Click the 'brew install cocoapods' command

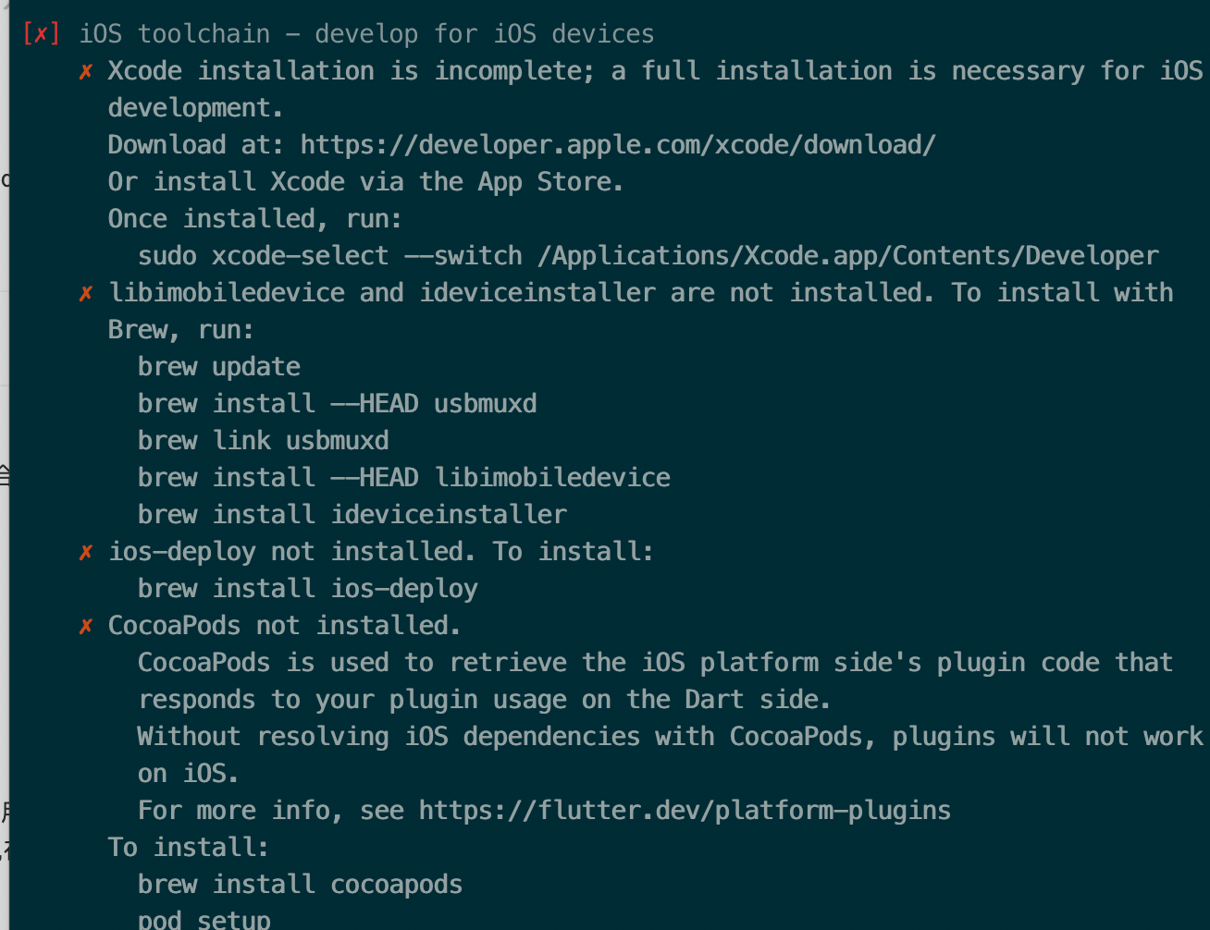[301, 885]
